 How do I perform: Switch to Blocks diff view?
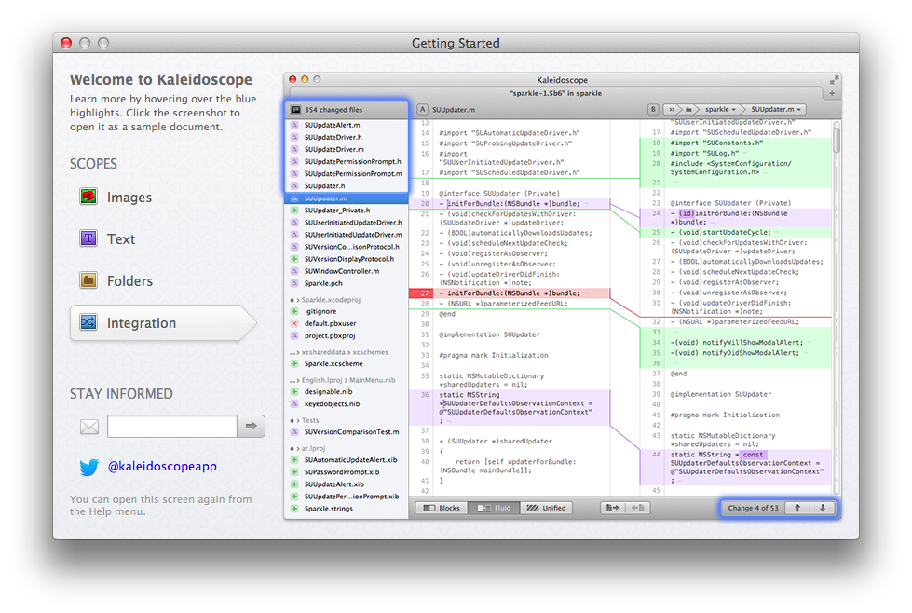click(x=442, y=509)
